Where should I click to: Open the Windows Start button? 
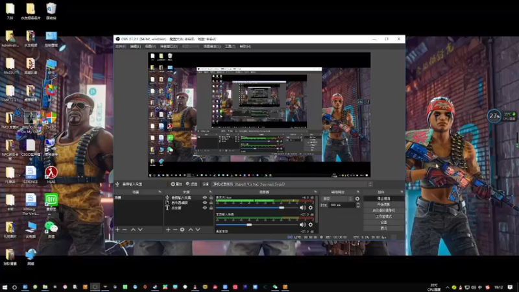click(x=5, y=287)
